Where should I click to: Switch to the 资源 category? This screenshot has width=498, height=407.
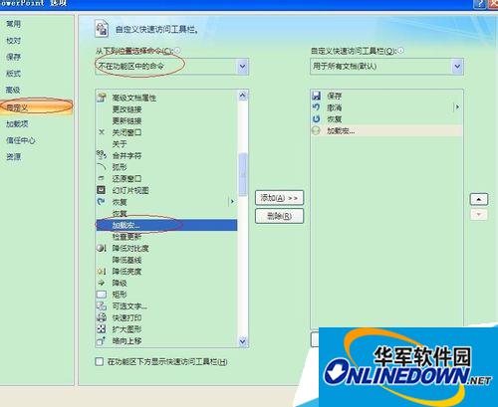[x=14, y=156]
